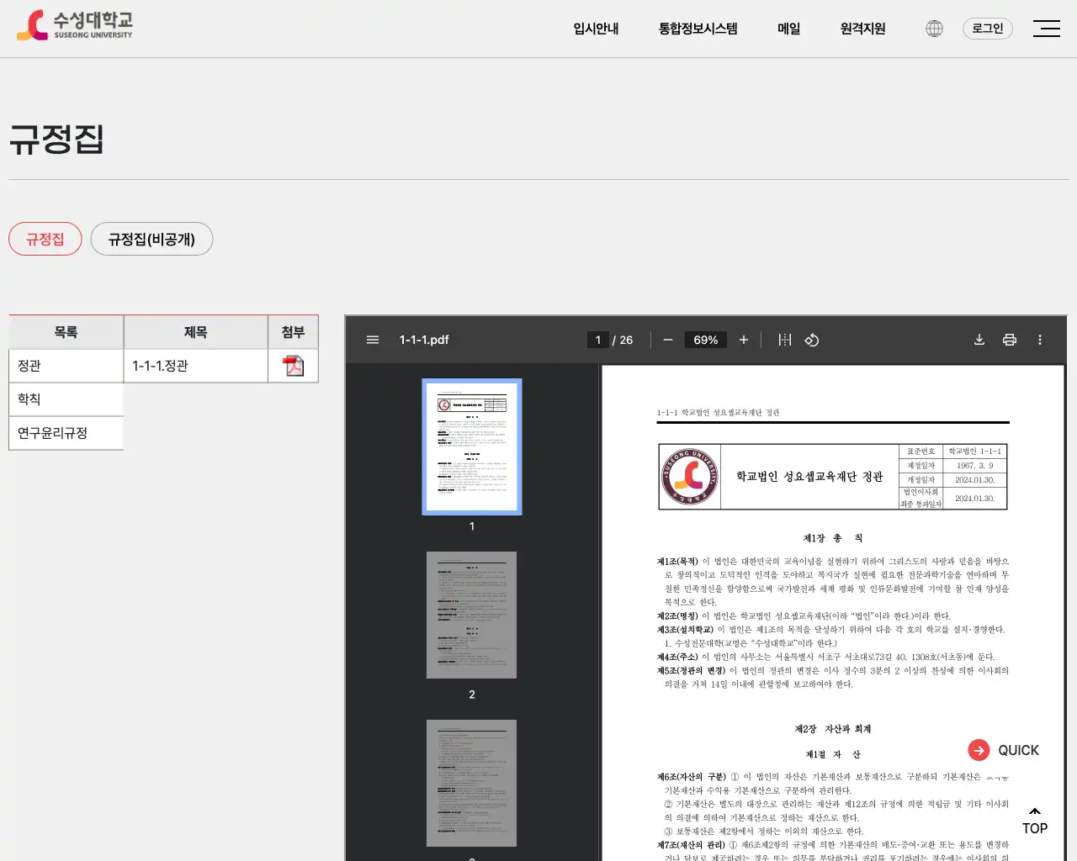Open the PDF viewer more options menu
Viewport: 1077px width, 861px height.
(x=1039, y=340)
